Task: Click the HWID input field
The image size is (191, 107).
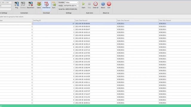Action: coord(71,6)
